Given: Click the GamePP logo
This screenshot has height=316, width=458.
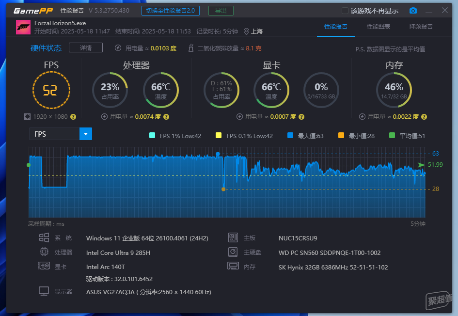Looking at the screenshot, I should pyautogui.click(x=33, y=11).
